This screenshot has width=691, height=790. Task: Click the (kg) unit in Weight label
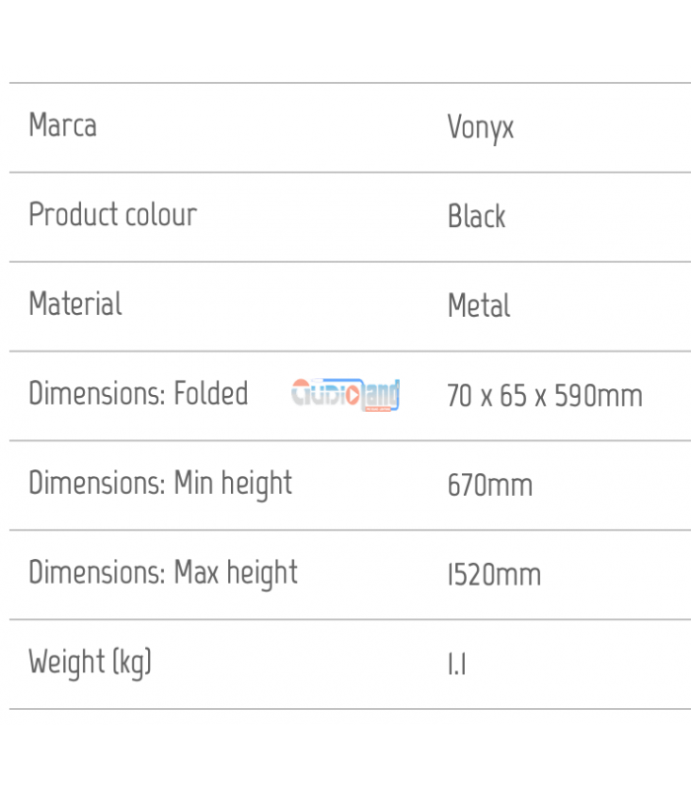[132, 664]
